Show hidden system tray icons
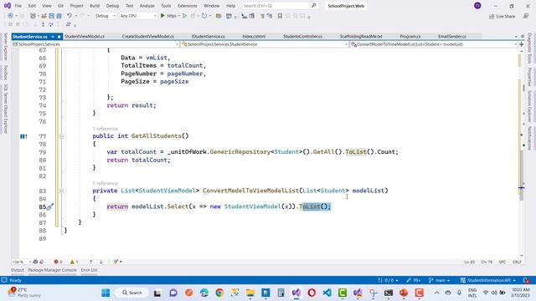536x301 pixels. point(437,293)
